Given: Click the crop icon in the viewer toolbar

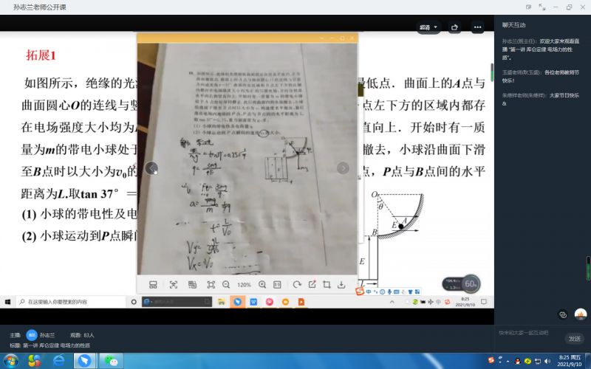Looking at the screenshot, I should point(327,285).
